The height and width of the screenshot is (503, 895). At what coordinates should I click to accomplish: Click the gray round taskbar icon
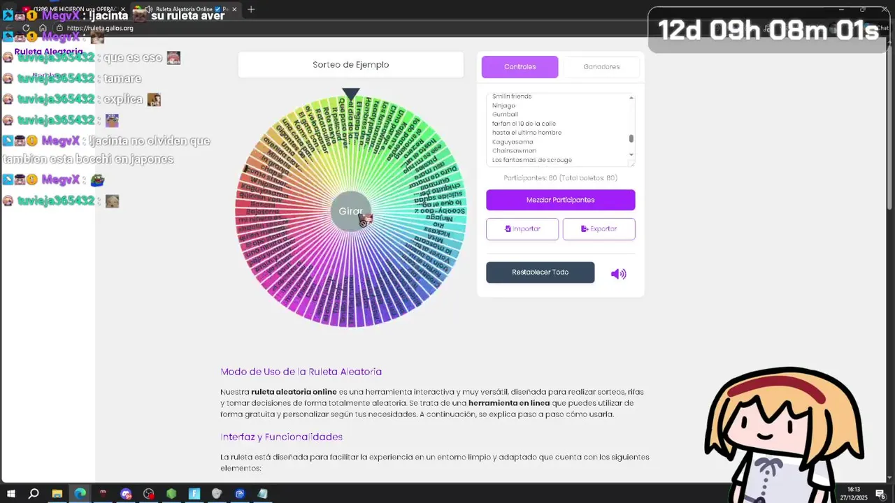(x=217, y=494)
